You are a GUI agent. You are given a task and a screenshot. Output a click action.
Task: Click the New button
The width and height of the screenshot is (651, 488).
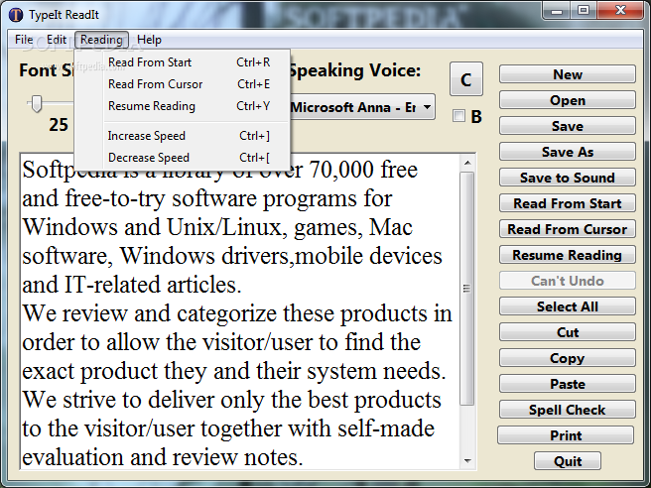click(x=567, y=74)
